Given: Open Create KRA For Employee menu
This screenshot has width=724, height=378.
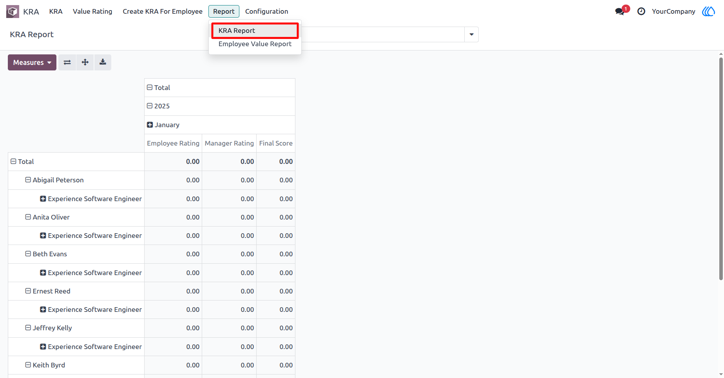Looking at the screenshot, I should click(163, 11).
